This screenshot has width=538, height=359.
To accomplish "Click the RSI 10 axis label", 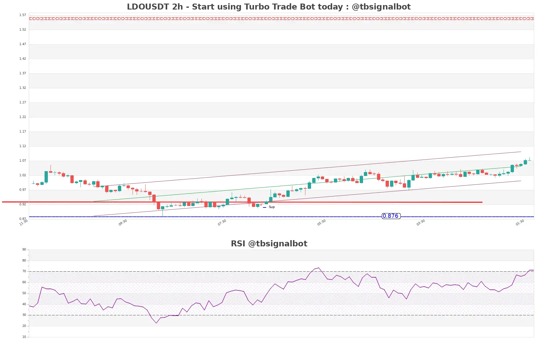I will (x=24, y=337).
